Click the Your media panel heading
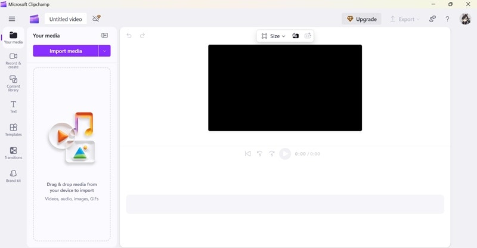477x248 pixels. tap(47, 36)
